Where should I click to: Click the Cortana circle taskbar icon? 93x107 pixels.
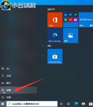click(x=61, y=104)
